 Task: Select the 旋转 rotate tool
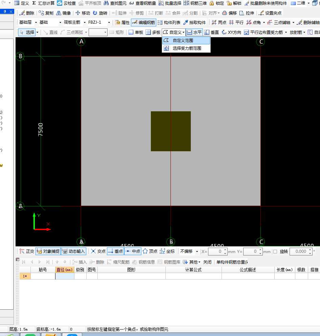(100, 13)
